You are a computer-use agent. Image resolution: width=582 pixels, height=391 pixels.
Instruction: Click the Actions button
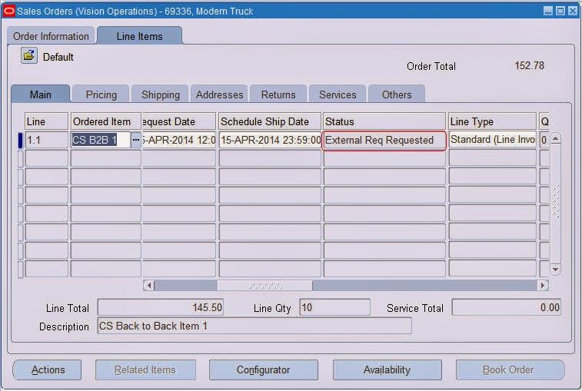coord(48,369)
